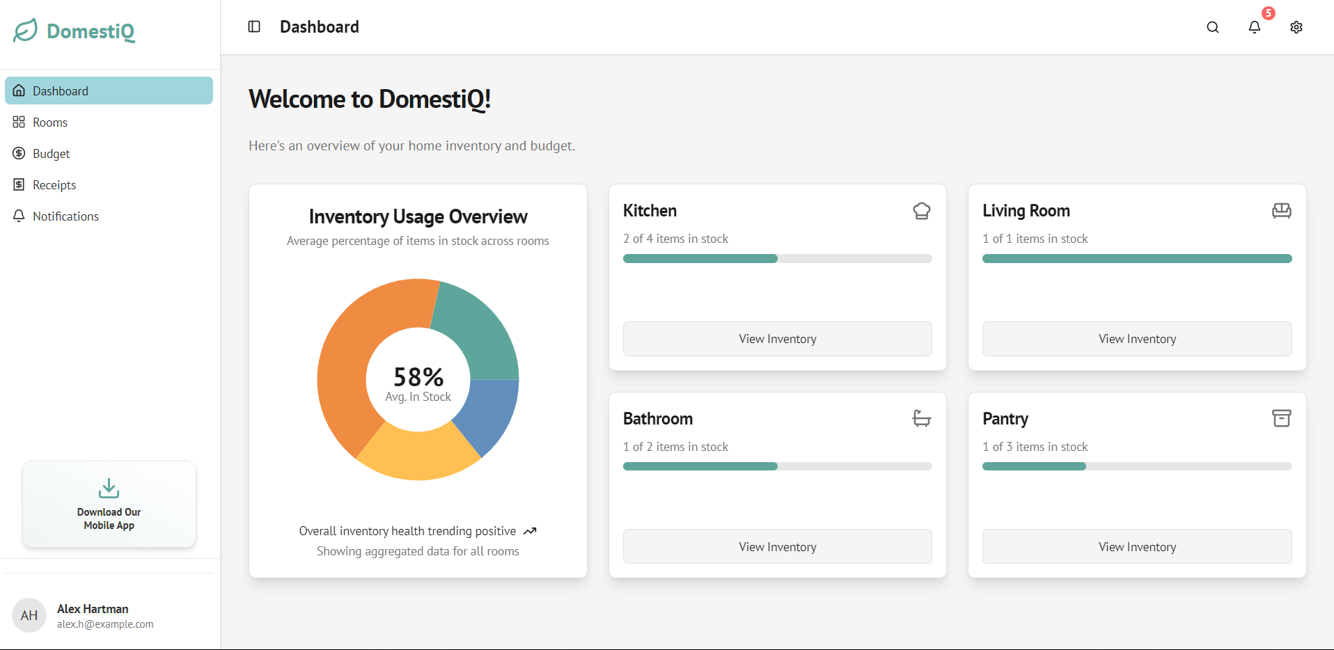
Task: Click the Bathroom stock progress bar
Action: pyautogui.click(x=778, y=466)
